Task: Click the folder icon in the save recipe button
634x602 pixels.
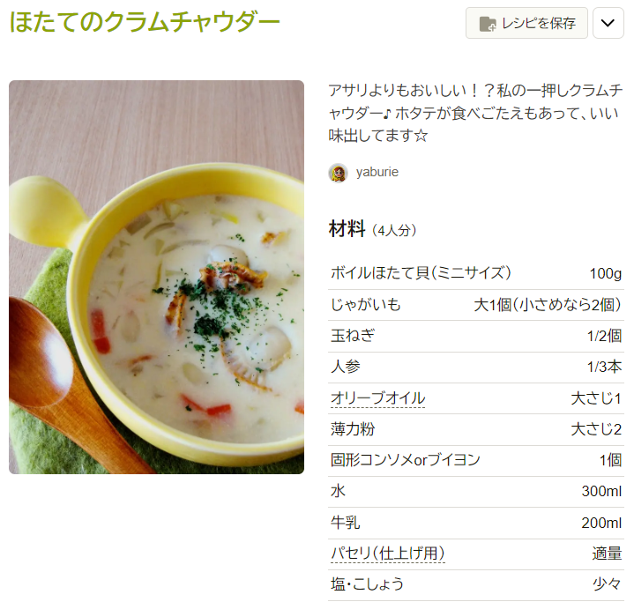Action: pos(488,24)
